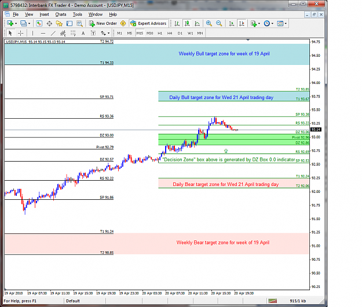
Task: Open the Tools menu
Action: click(78, 14)
